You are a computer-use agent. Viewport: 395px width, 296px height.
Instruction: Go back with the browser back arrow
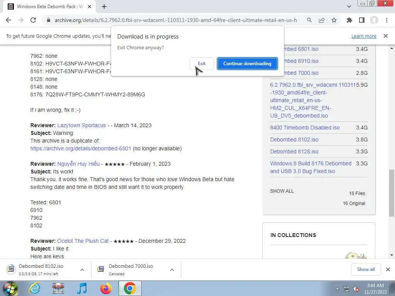tap(8, 20)
